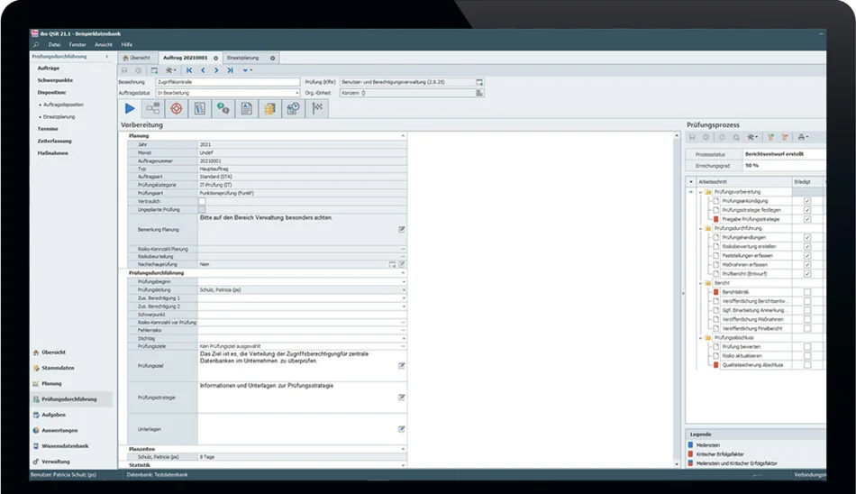Toggle the Vertraulich checkbox
The height and width of the screenshot is (494, 856).
[x=202, y=201]
